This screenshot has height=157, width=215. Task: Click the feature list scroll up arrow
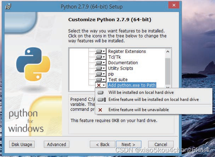[168, 52]
